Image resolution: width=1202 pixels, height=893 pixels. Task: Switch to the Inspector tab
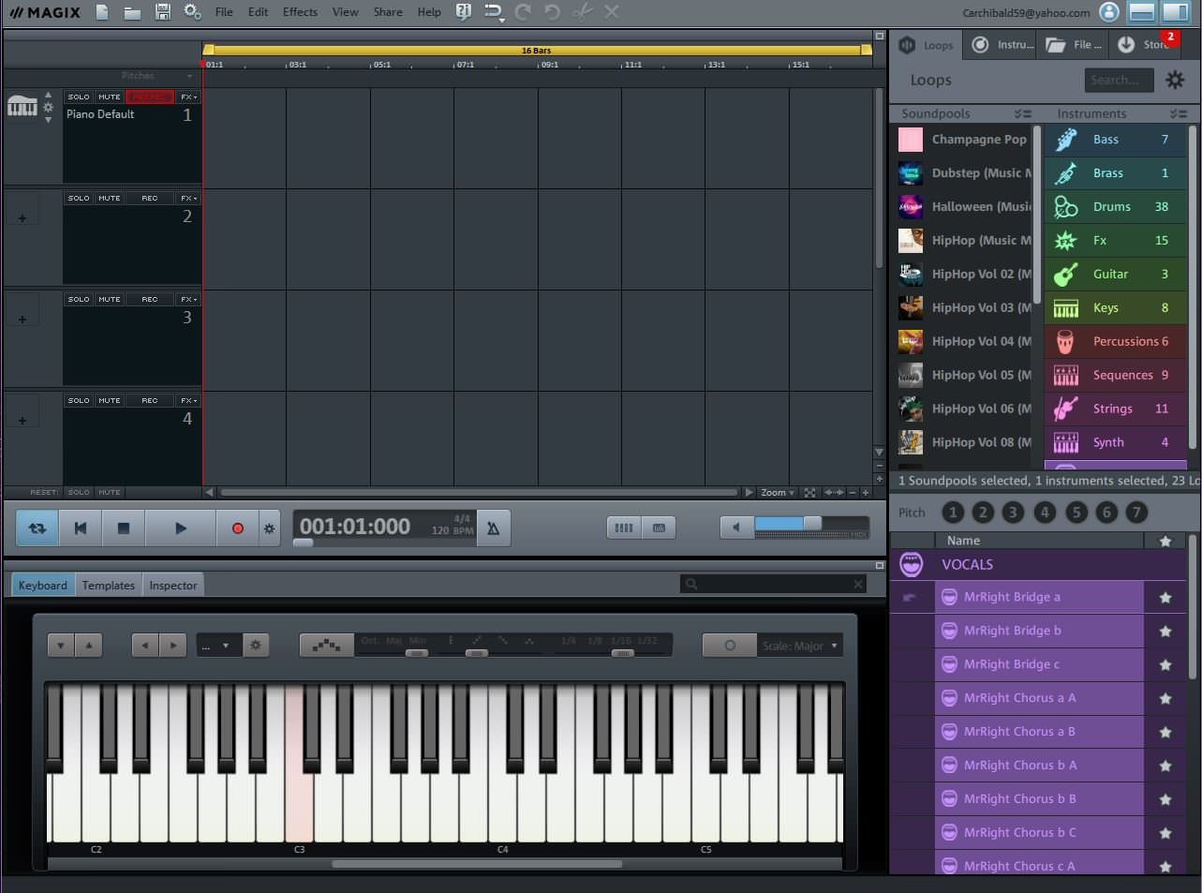coord(173,585)
